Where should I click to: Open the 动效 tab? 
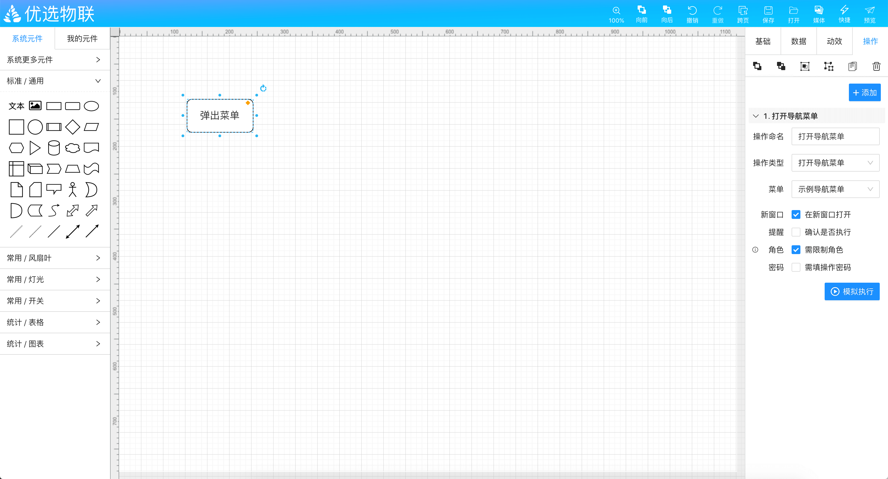pos(834,41)
